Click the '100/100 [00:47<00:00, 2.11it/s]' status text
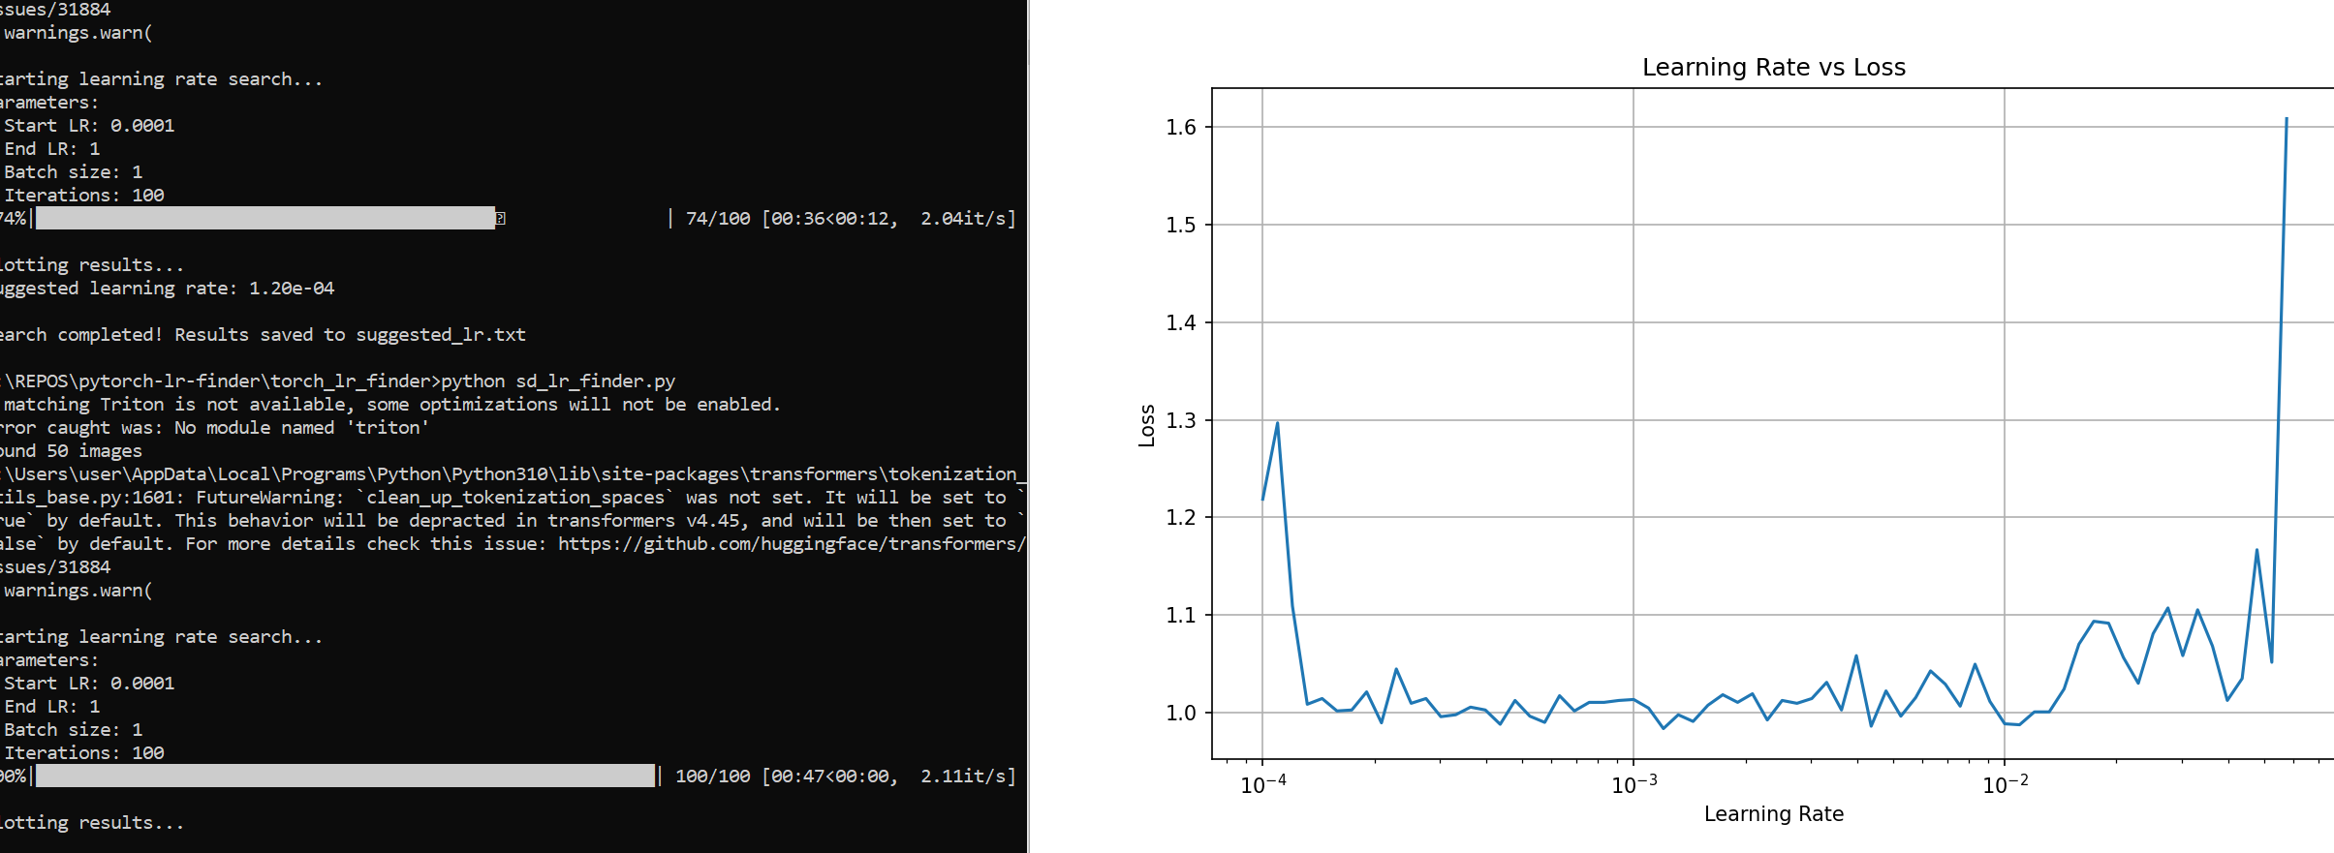The height and width of the screenshot is (853, 2334). point(846,777)
